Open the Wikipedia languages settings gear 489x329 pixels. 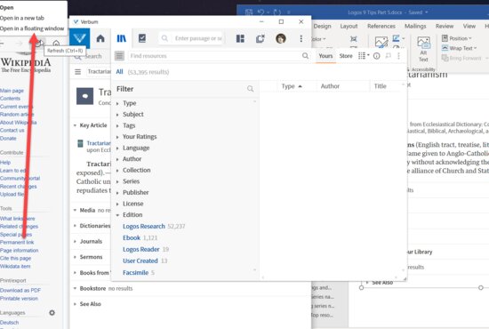(52, 312)
